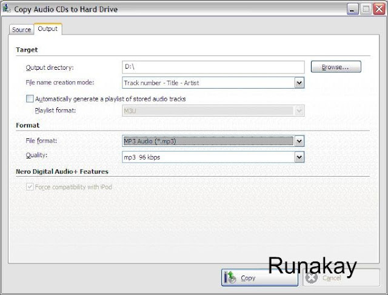
Task: Click the Nero application icon in title bar
Action: pyautogui.click(x=7, y=9)
